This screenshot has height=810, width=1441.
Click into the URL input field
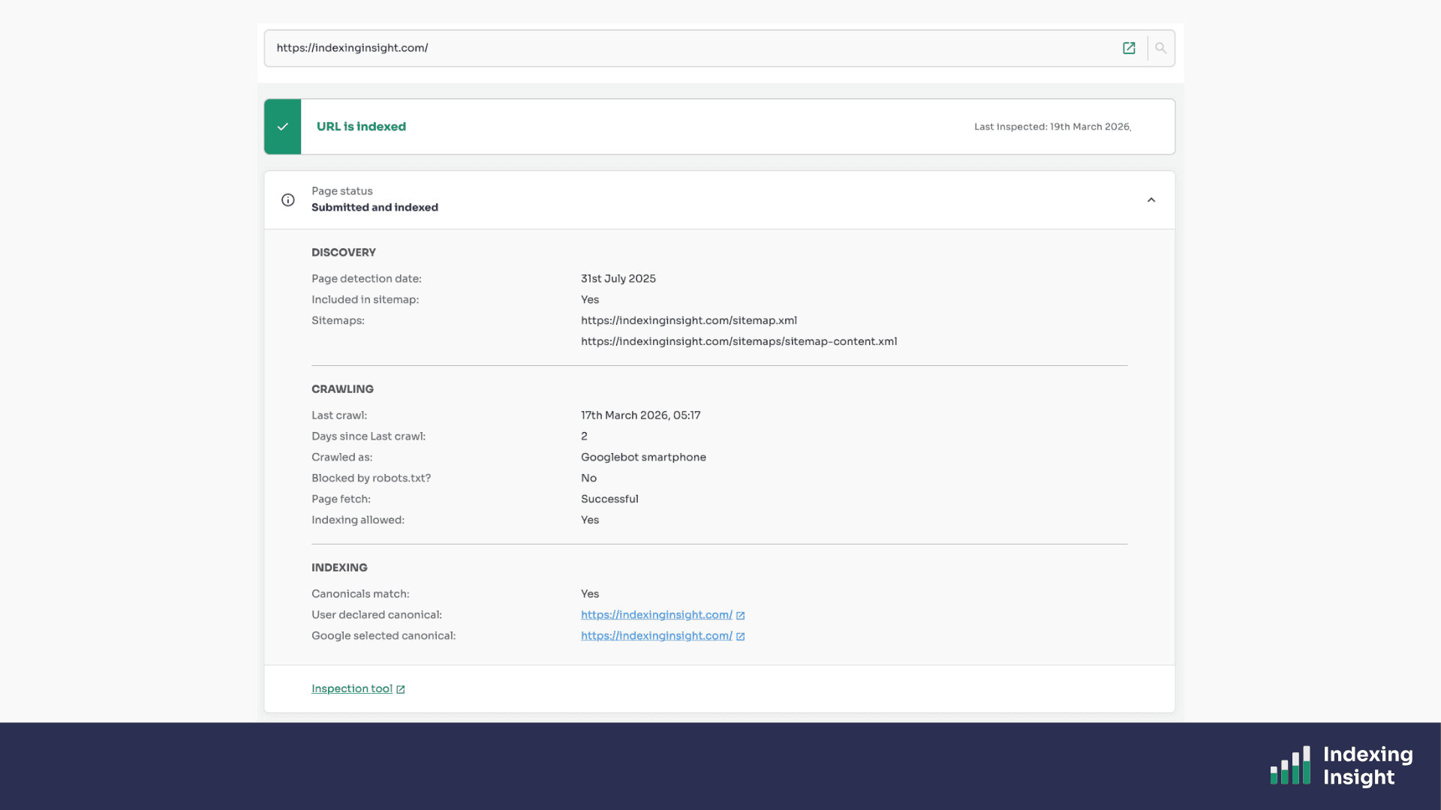pyautogui.click(x=675, y=48)
